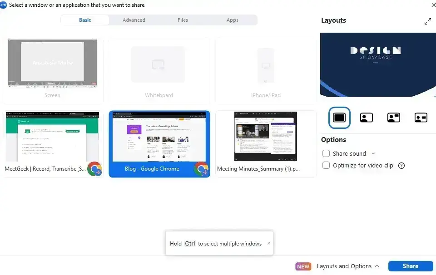Go to the Apps tab
Viewport: 436px width, 275px height.
point(233,20)
